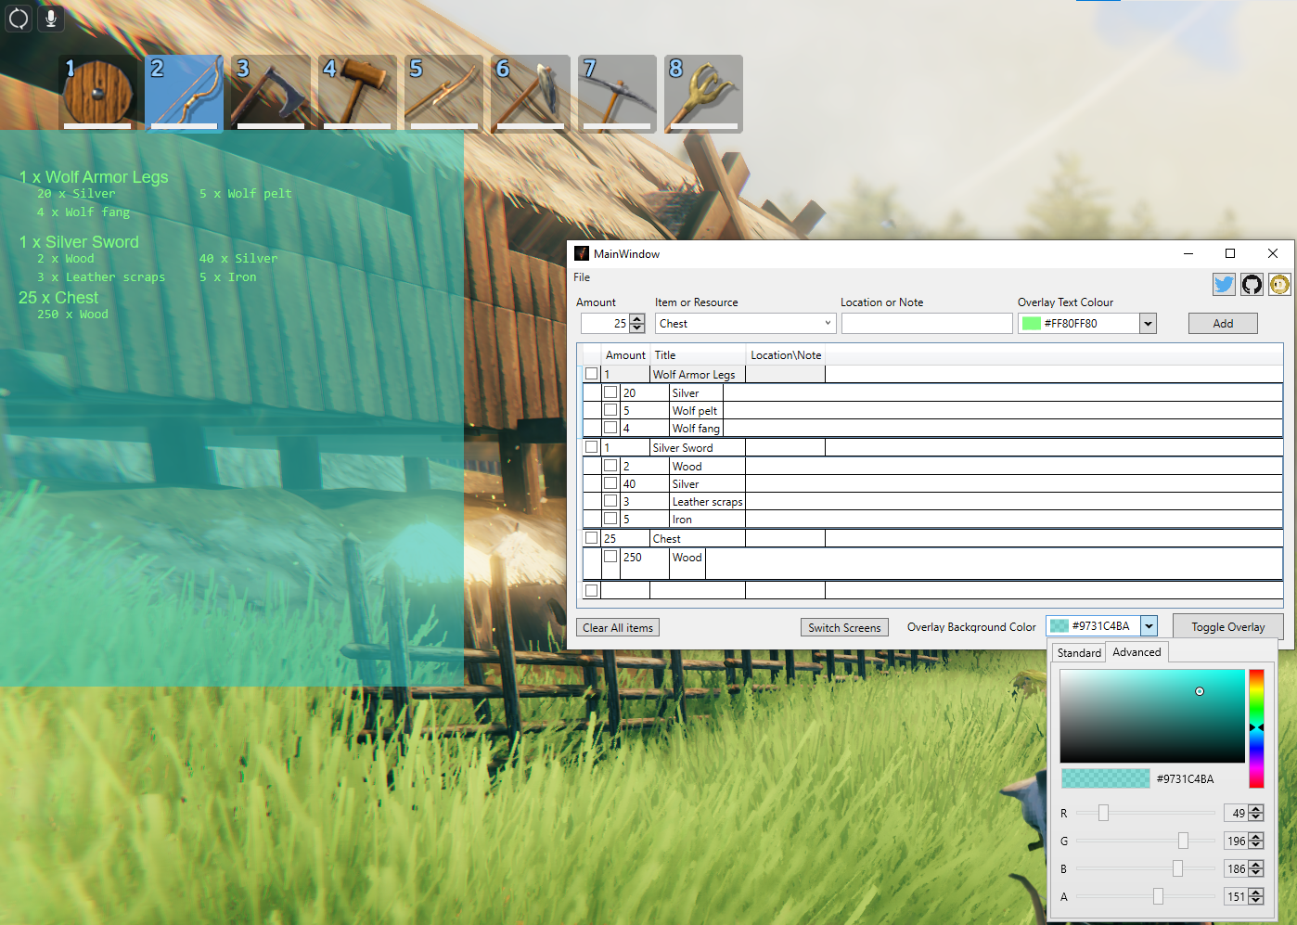Screen dimensions: 1297x925
Task: Decrease the A value with down arrow
Action: pos(1256,901)
